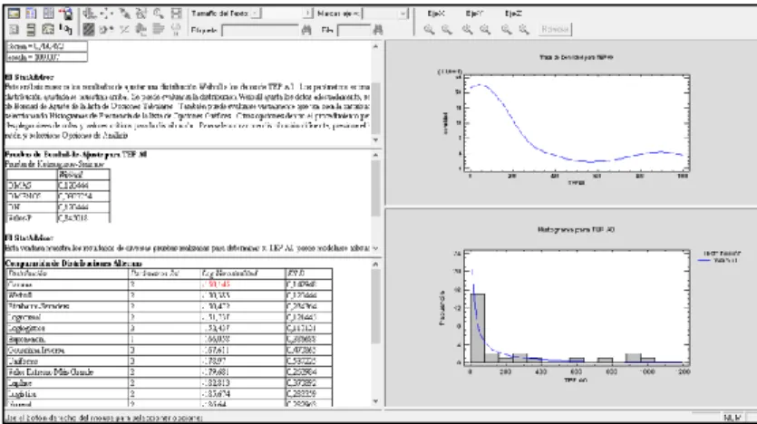
Task: Click the rotate graph icon
Action: [141, 14]
